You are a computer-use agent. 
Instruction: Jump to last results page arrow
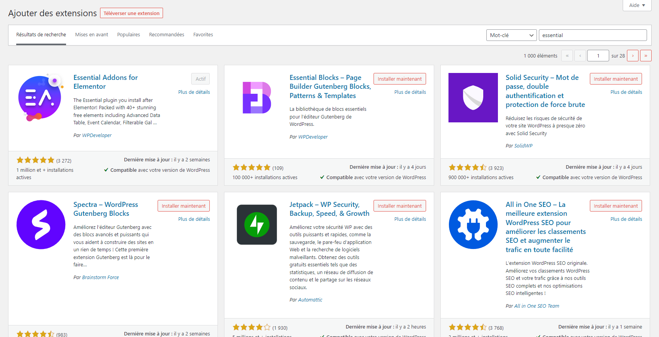point(646,56)
